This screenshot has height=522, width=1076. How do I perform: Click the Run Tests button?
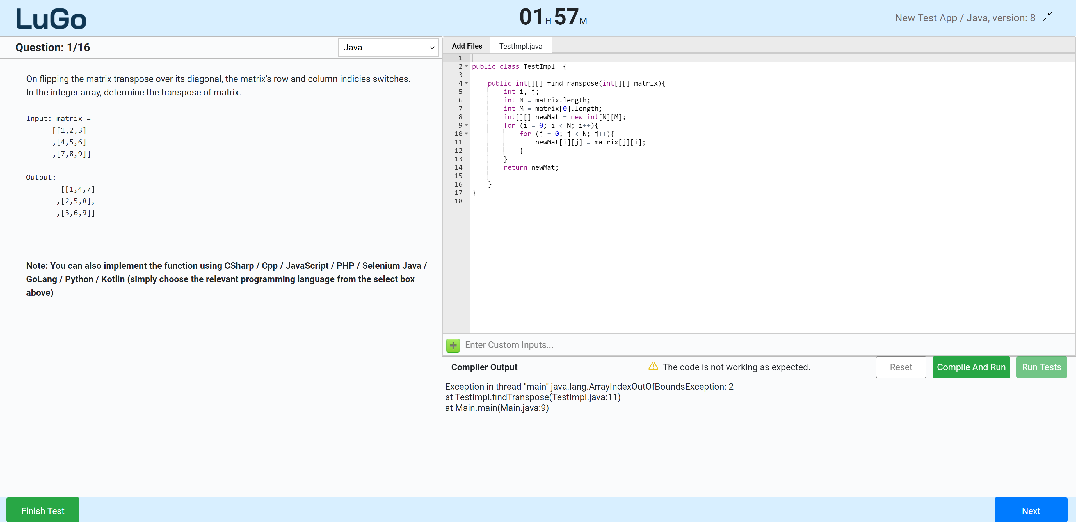pos(1041,367)
